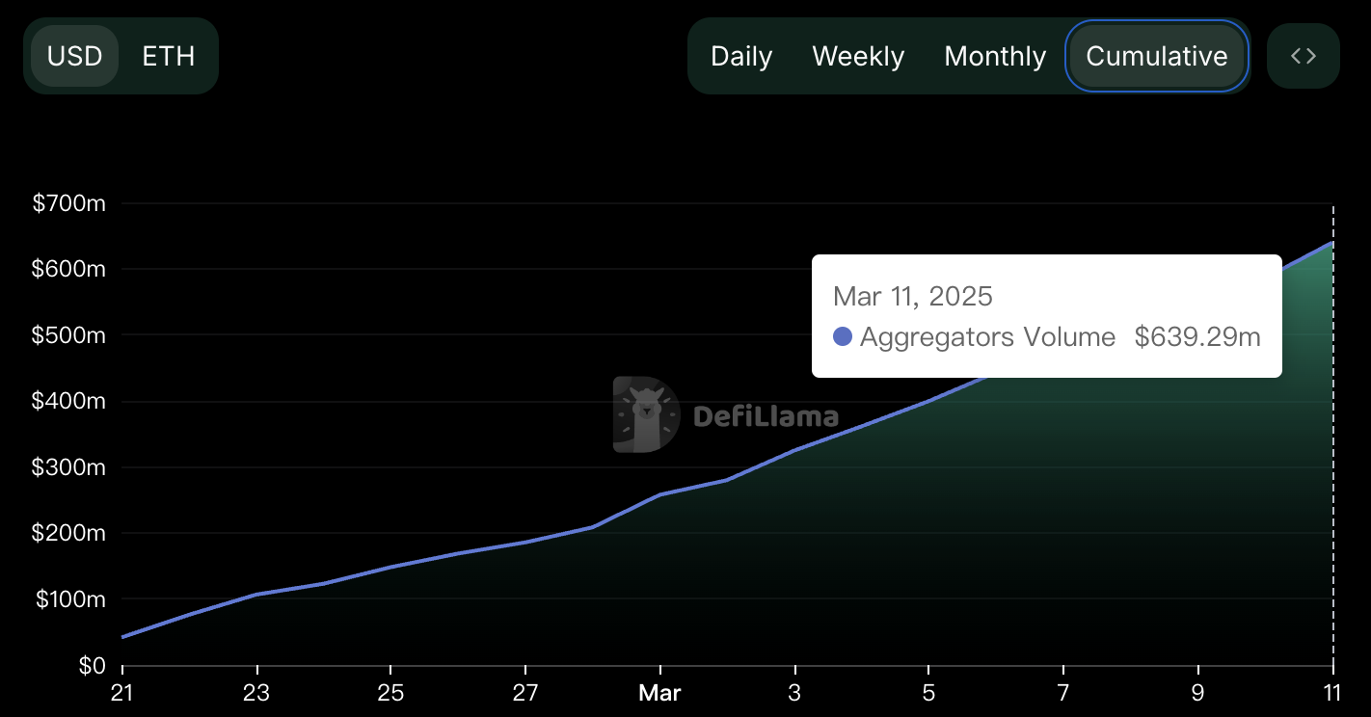Image resolution: width=1371 pixels, height=717 pixels.
Task: Click the DefiLlama watermark text
Action: pyautogui.click(x=766, y=416)
